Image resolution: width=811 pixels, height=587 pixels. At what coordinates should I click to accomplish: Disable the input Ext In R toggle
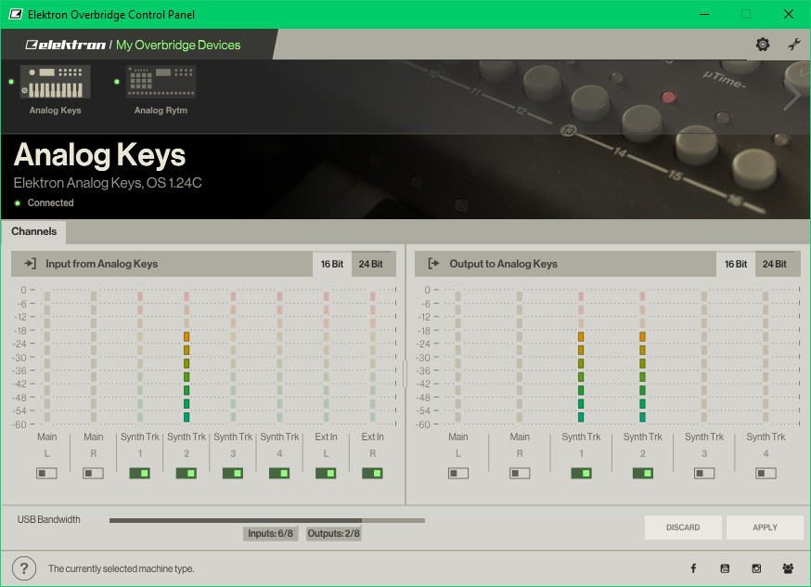tap(372, 473)
